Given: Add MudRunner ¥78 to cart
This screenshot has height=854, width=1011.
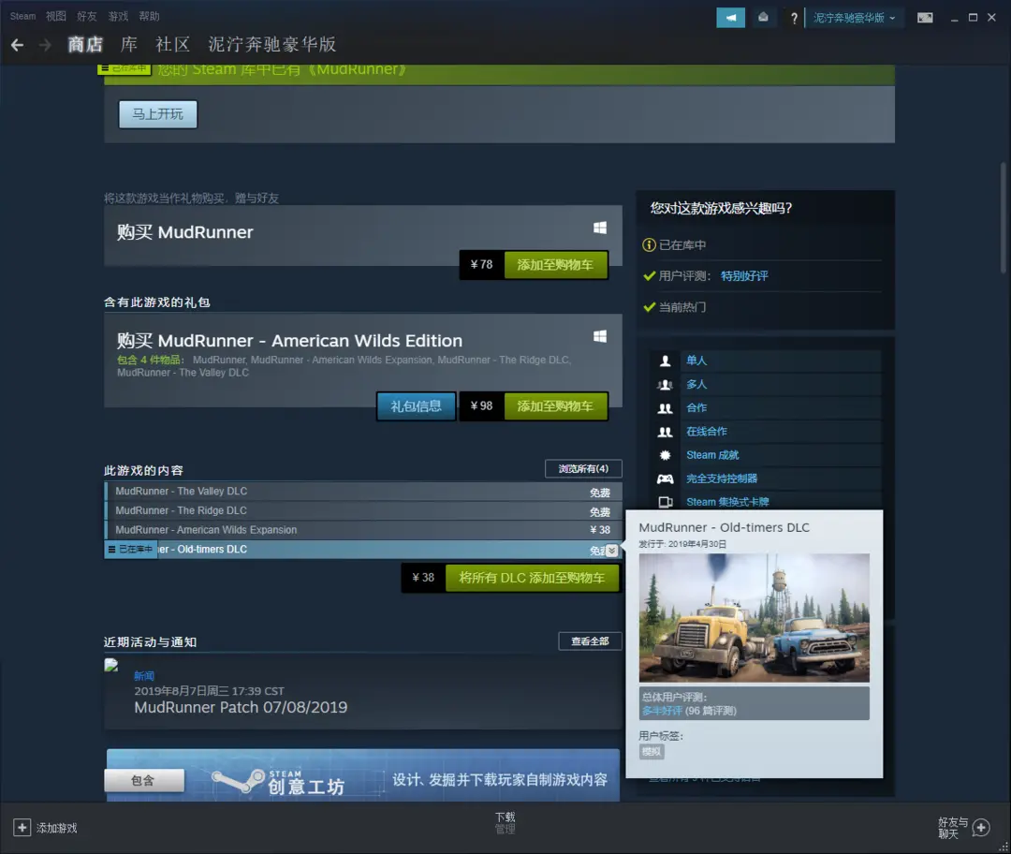Looking at the screenshot, I should [x=555, y=264].
